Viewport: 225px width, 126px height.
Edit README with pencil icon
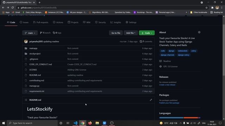pos(151,100)
